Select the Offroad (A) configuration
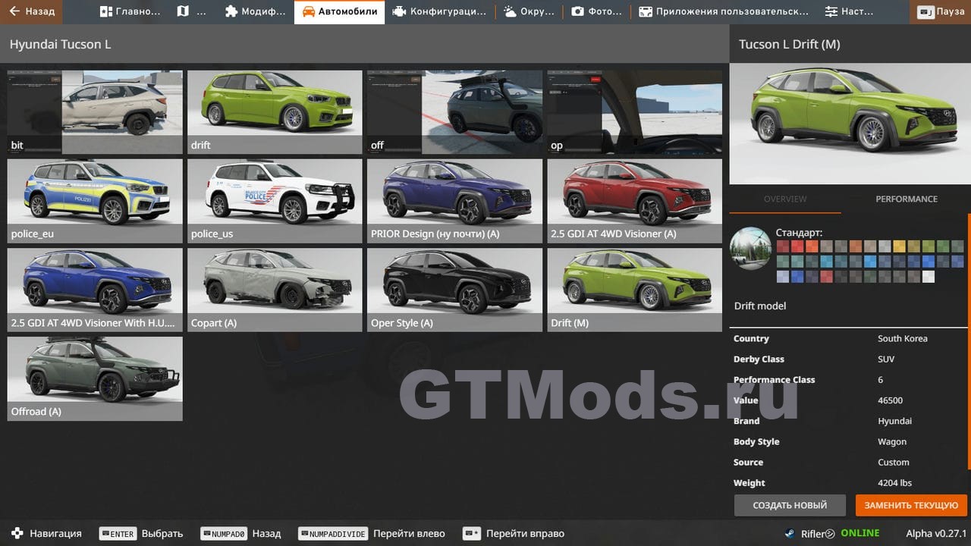 [x=95, y=378]
